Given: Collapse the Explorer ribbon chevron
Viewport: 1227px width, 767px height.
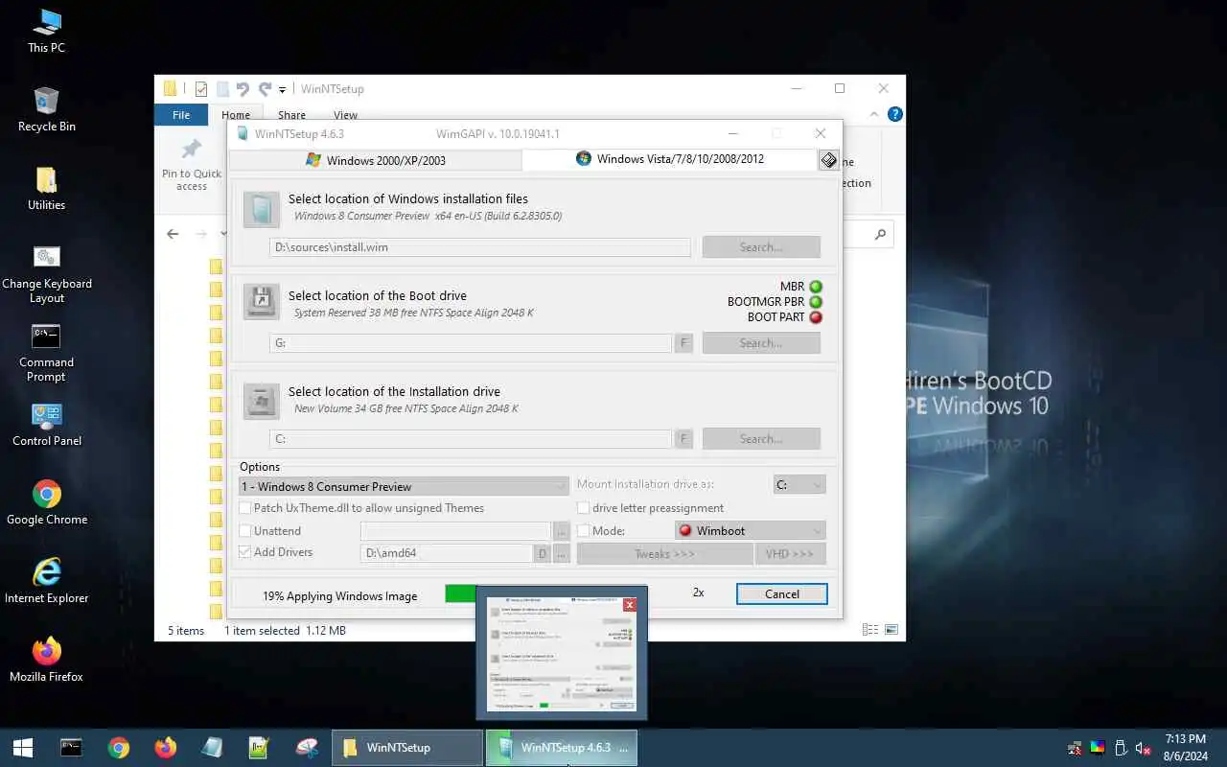Looking at the screenshot, I should click(x=872, y=114).
